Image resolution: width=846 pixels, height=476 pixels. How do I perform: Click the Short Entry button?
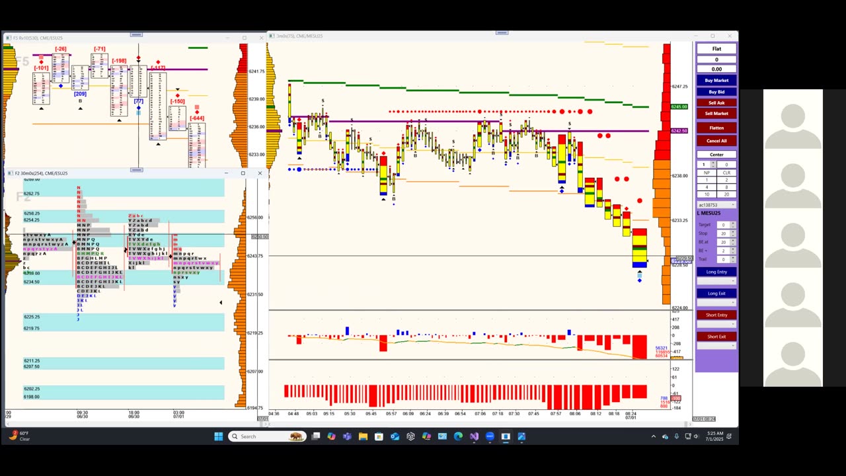pos(716,315)
